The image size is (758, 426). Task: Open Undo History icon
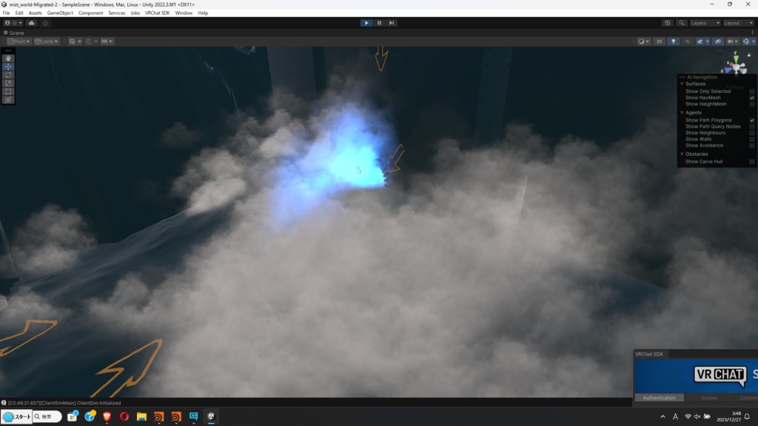click(x=667, y=23)
